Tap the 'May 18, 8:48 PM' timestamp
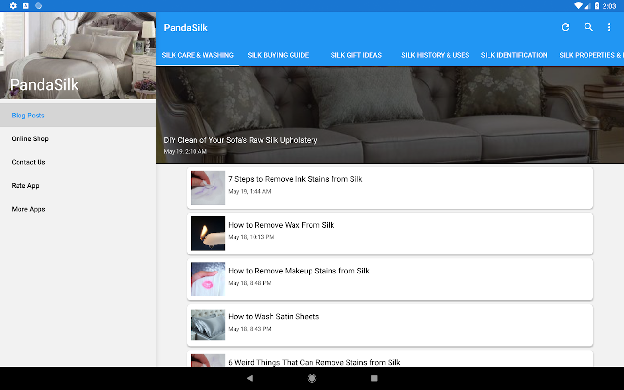Image resolution: width=624 pixels, height=390 pixels. 250,283
